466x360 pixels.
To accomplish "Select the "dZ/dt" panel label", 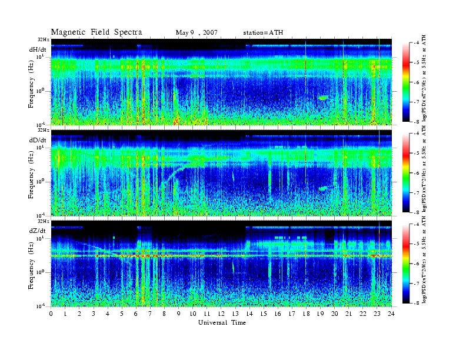I will (38, 231).
